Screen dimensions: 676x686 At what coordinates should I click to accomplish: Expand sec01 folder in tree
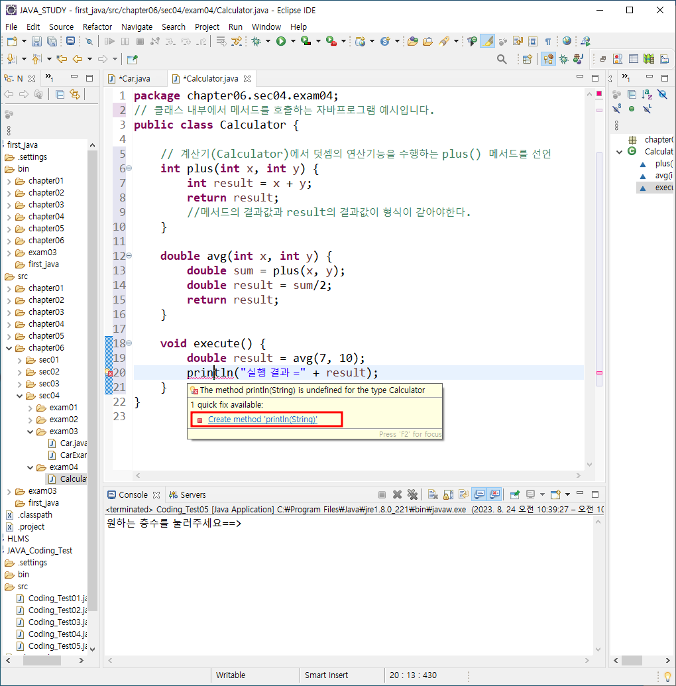click(20, 360)
